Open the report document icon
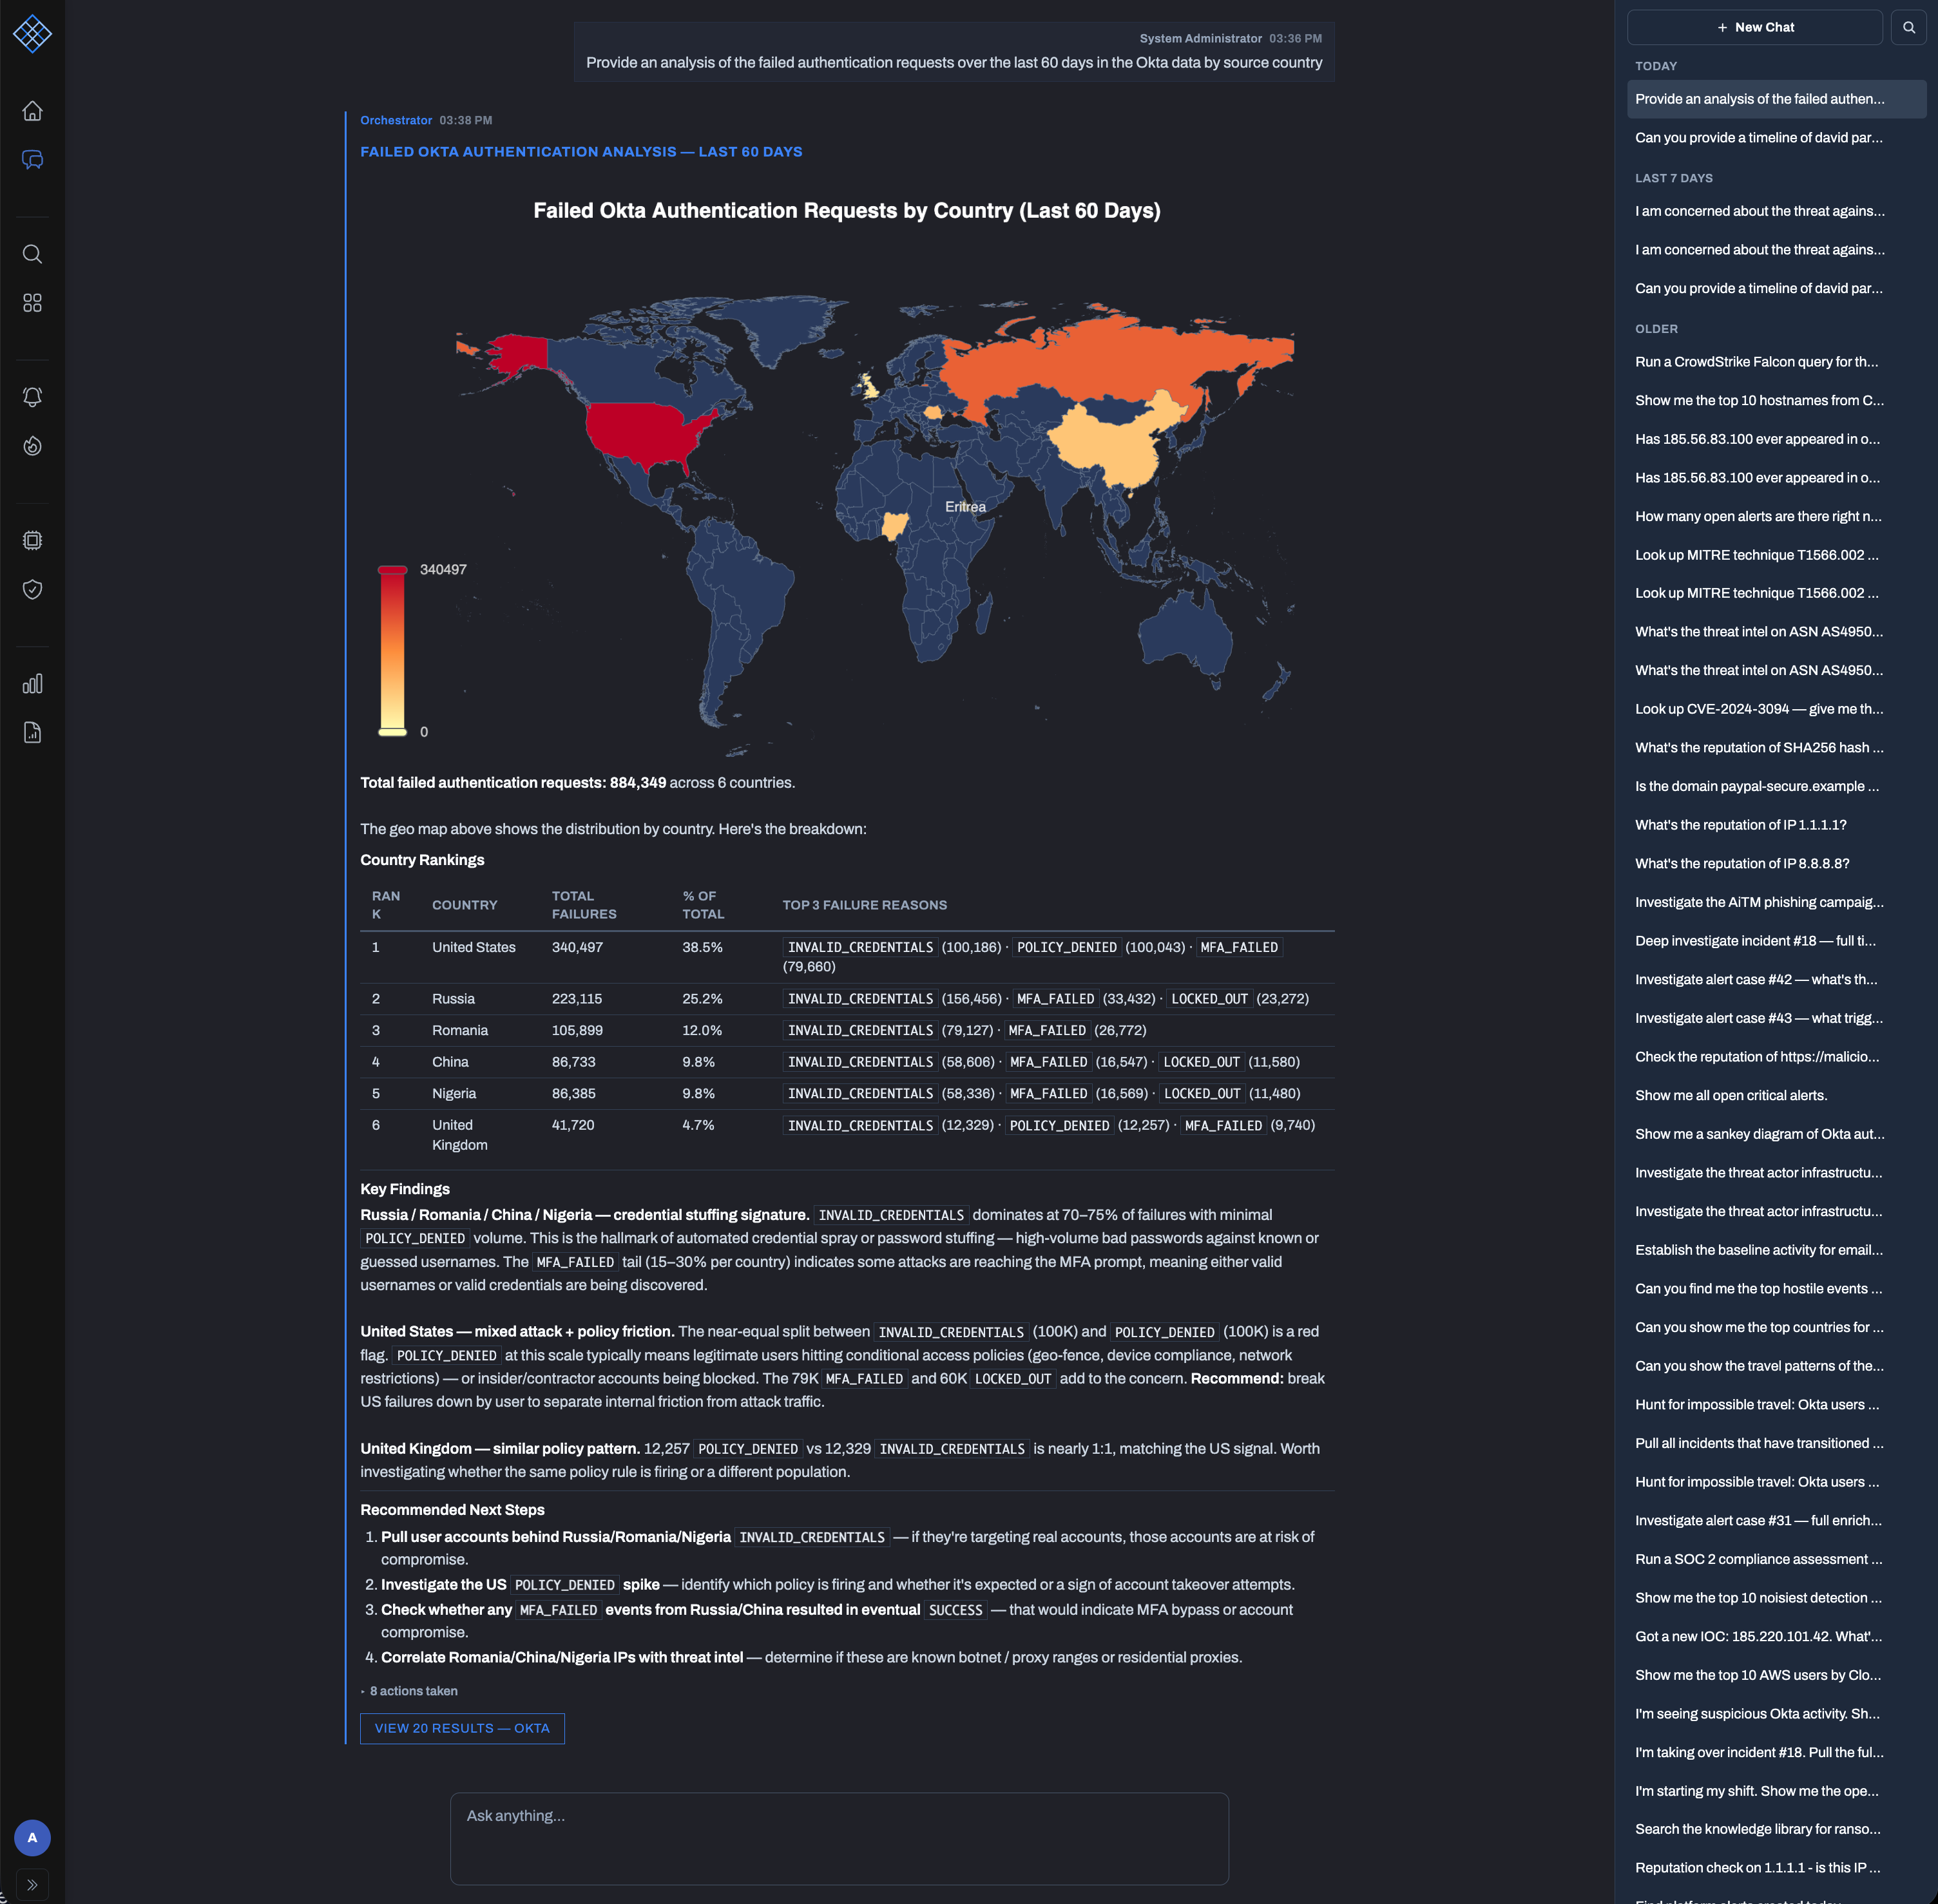The width and height of the screenshot is (1938, 1904). (x=32, y=733)
